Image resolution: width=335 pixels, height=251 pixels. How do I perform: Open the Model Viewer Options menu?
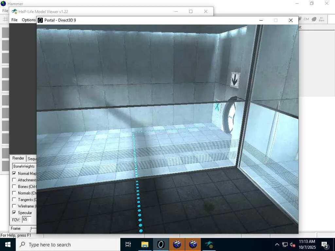coord(29,20)
